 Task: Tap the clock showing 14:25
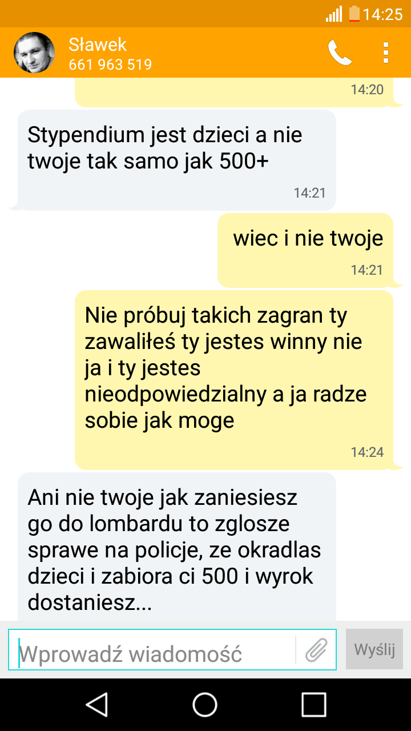[x=383, y=14]
